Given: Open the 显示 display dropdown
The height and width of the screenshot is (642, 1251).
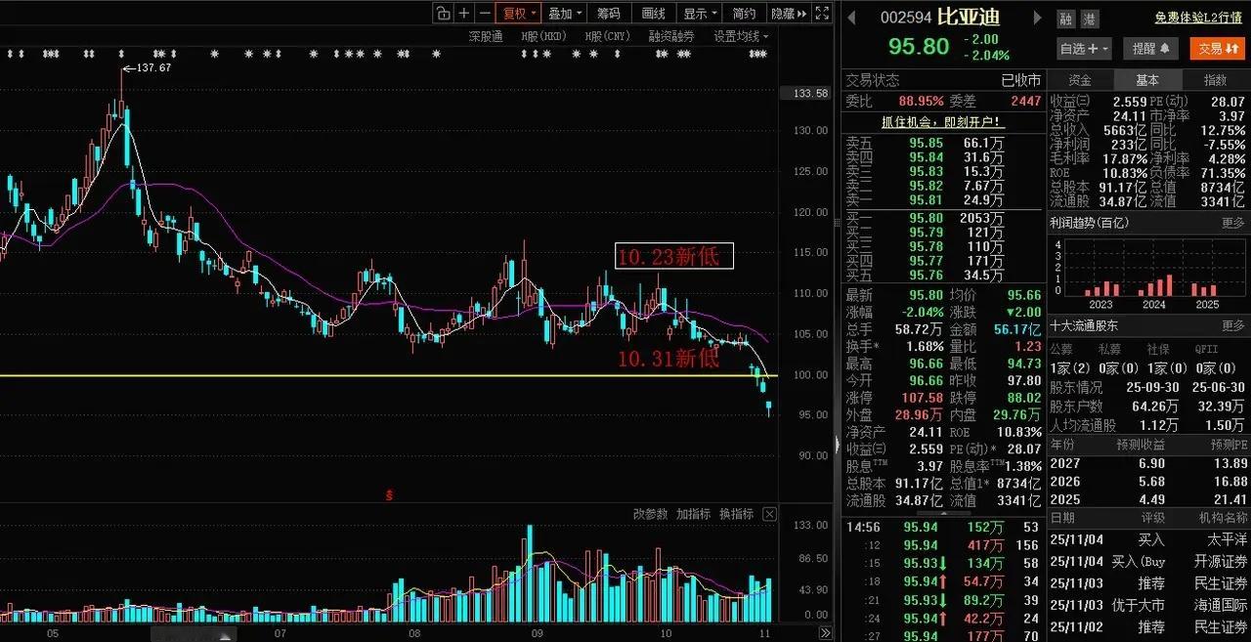Looking at the screenshot, I should point(699,13).
